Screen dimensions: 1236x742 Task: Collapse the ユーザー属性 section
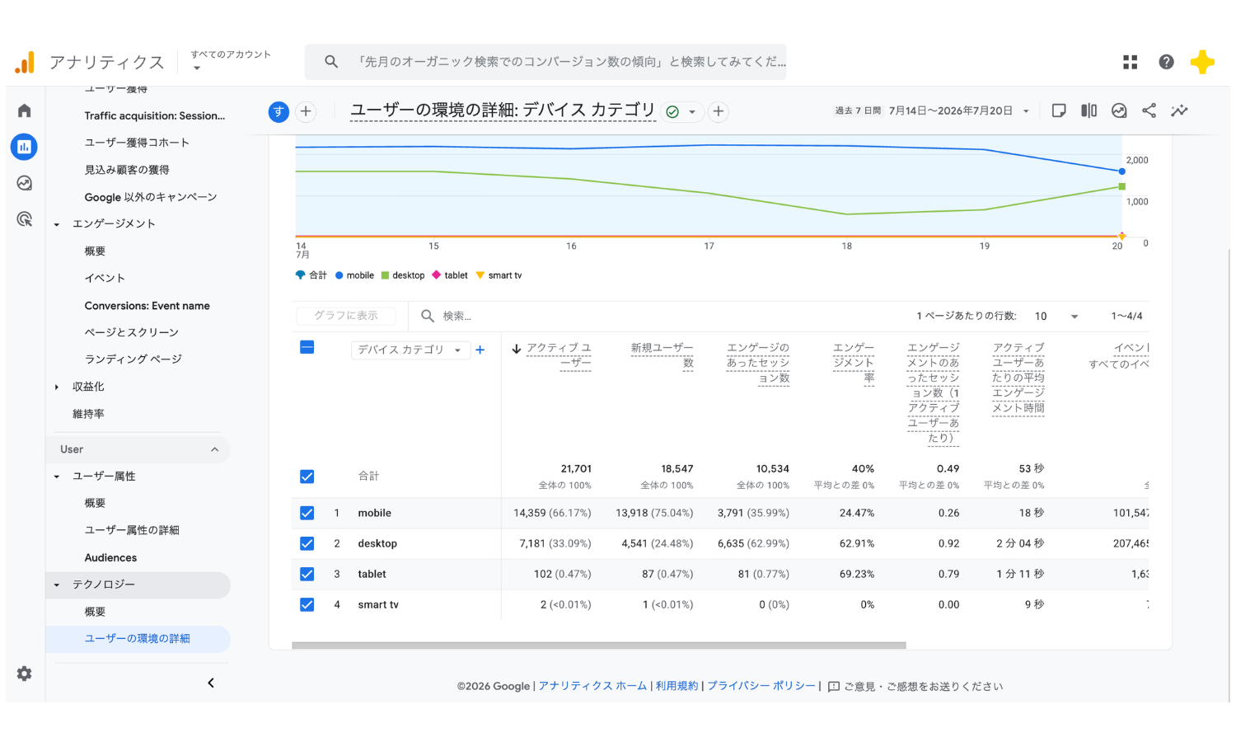(x=57, y=477)
